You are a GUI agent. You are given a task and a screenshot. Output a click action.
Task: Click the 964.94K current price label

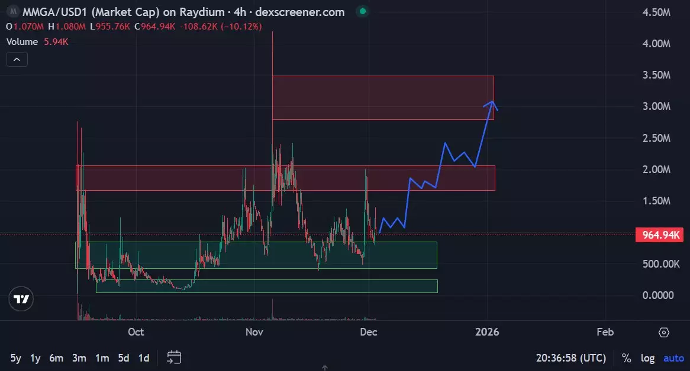658,235
